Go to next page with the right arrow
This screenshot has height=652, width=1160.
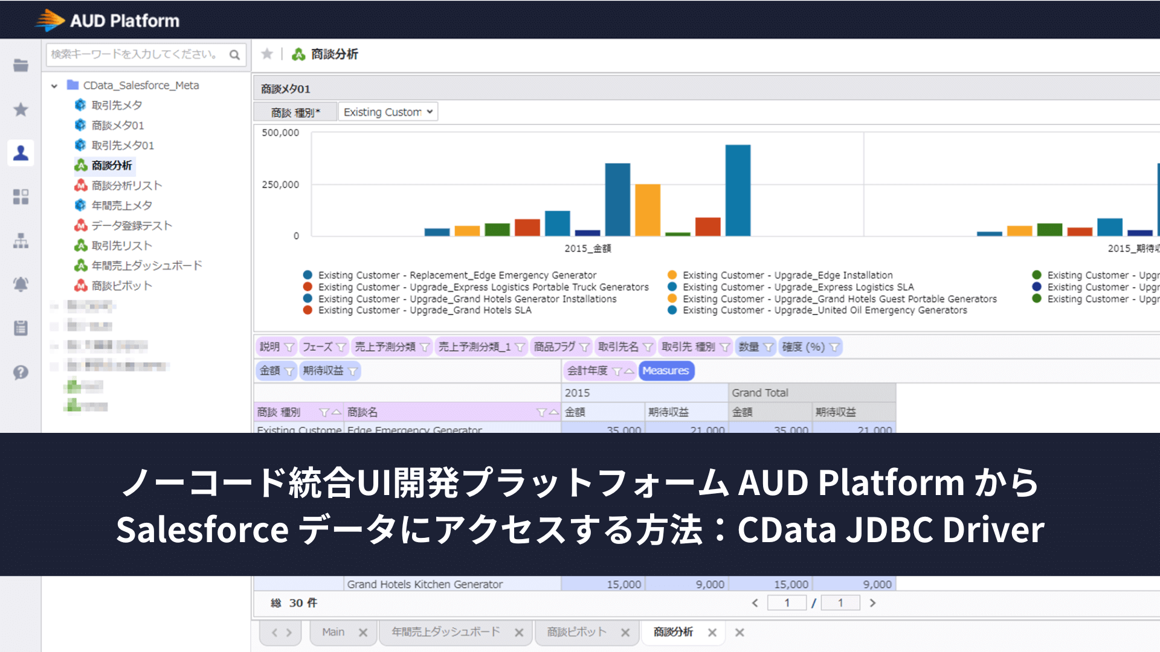pyautogui.click(x=872, y=602)
